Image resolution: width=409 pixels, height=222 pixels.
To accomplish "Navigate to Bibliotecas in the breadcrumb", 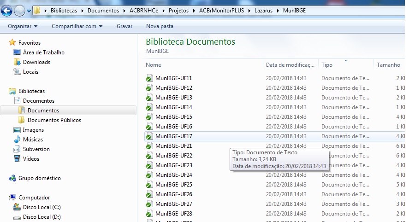I will pyautogui.click(x=64, y=11).
